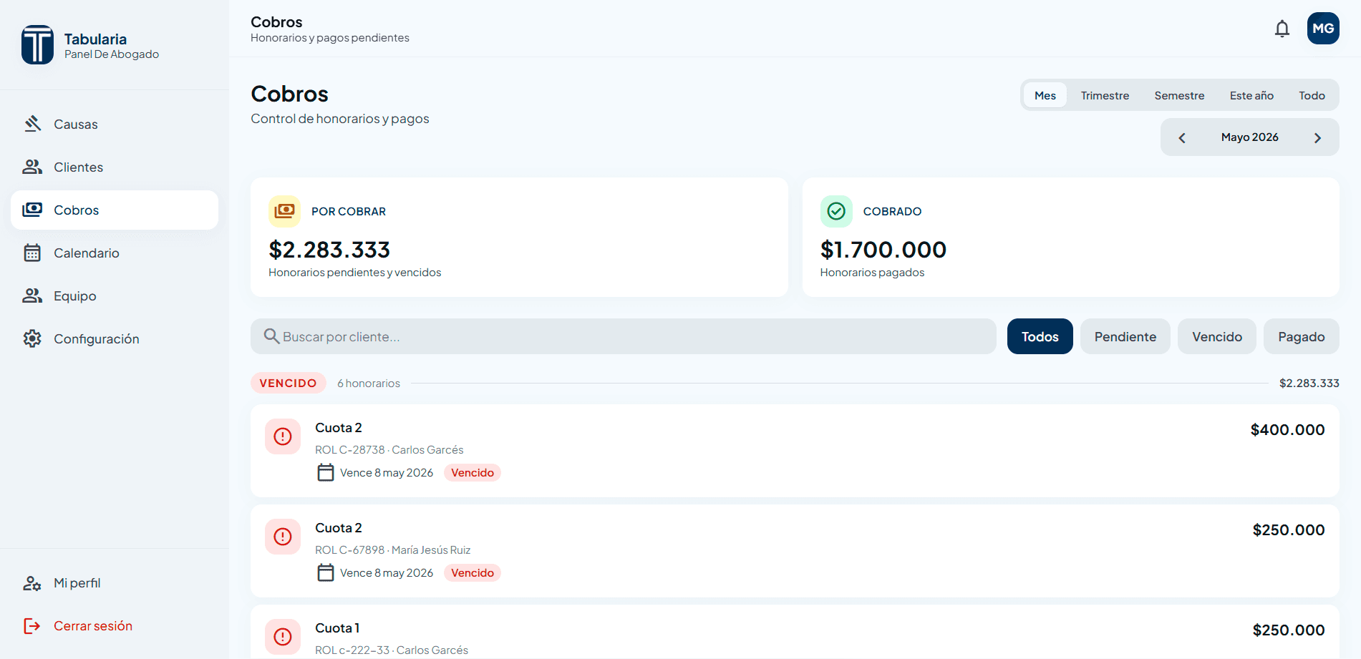Click calendar icon on Carlos Garcés Cuota 2
This screenshot has height=659, width=1361.
point(326,472)
